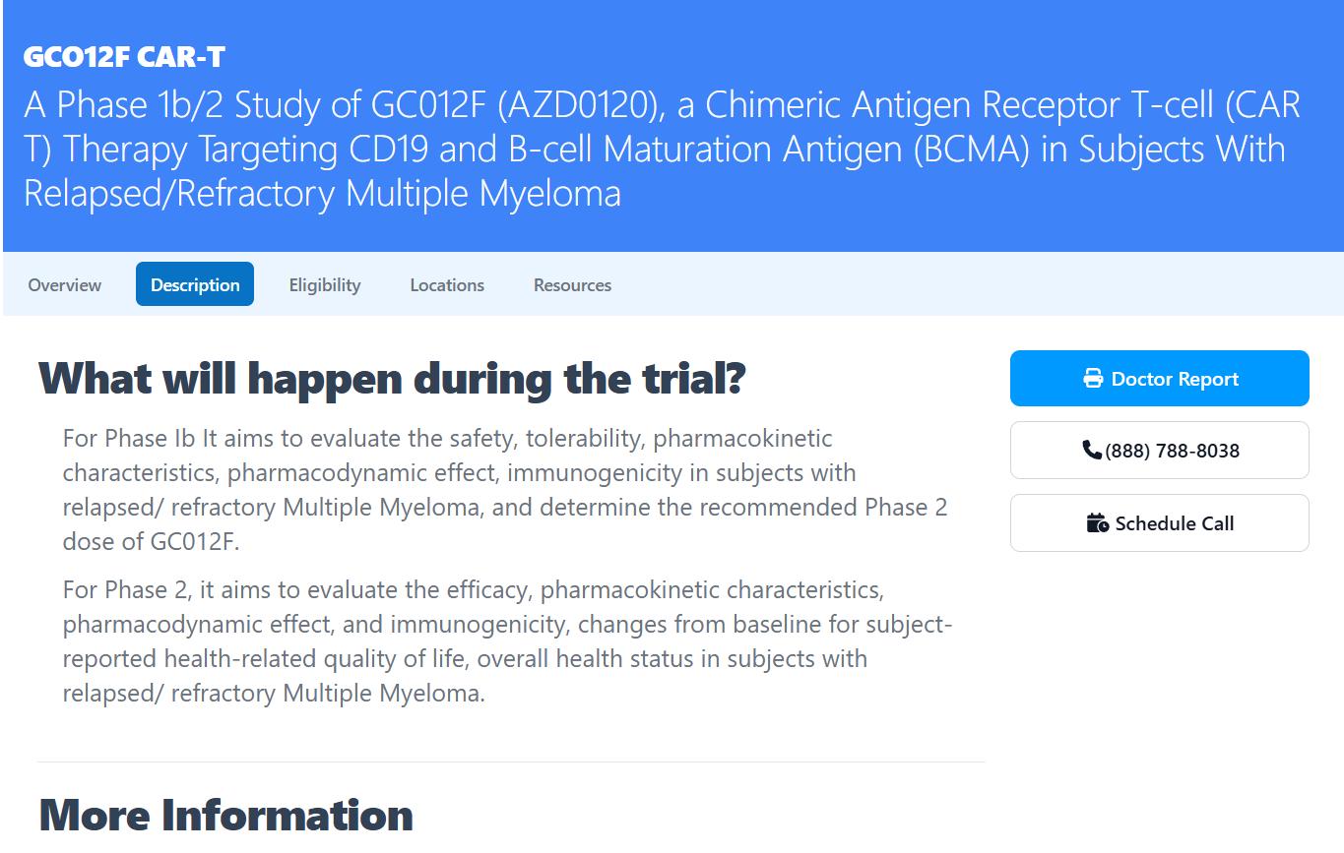Click the horizontal divider above More Information
1344x853 pixels.
coord(511,762)
